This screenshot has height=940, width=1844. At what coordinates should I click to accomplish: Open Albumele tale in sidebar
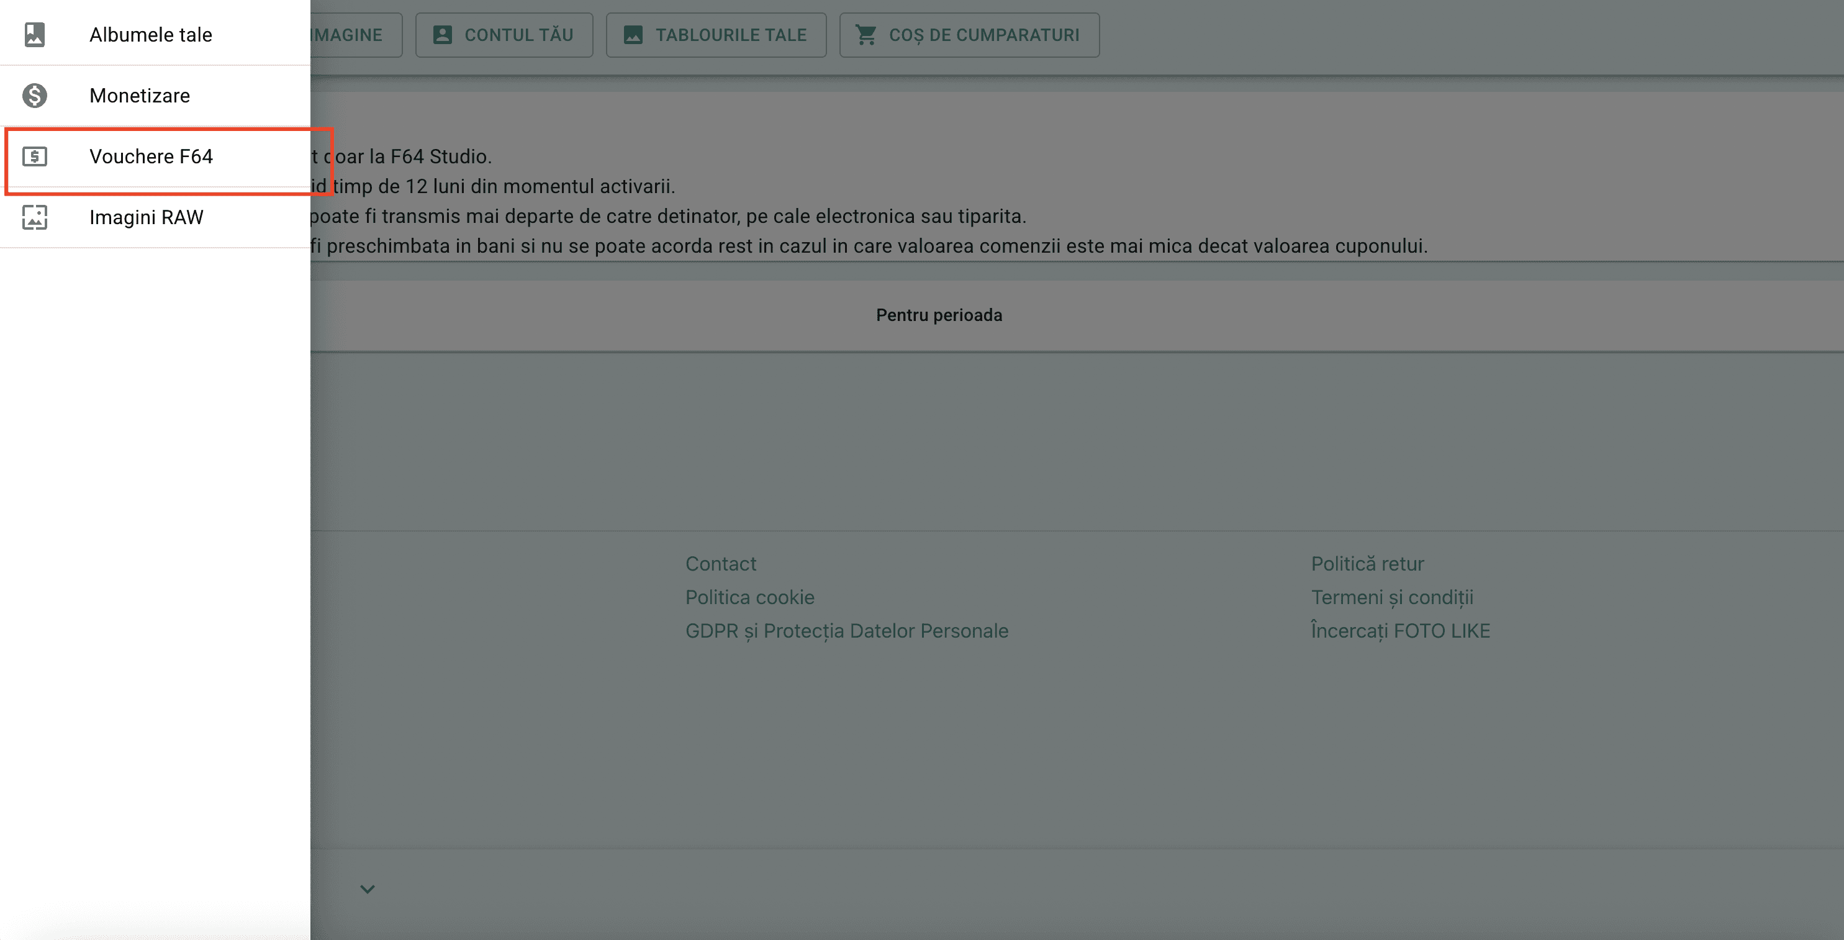[x=155, y=34]
